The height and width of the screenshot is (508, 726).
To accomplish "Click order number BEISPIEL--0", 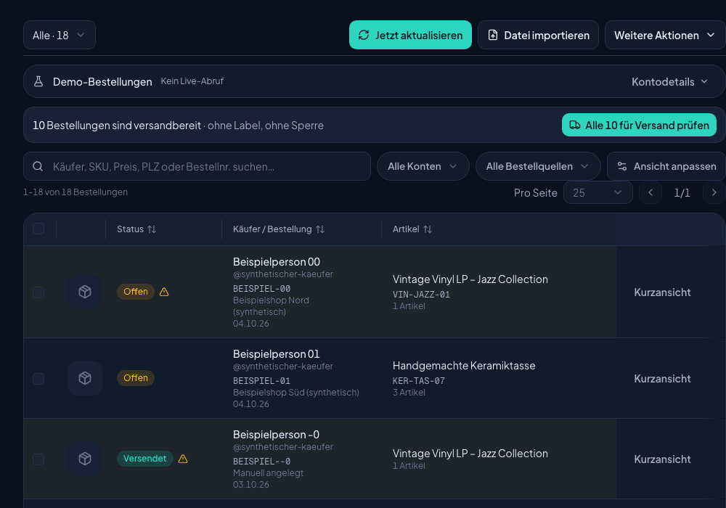I will coord(261,462).
